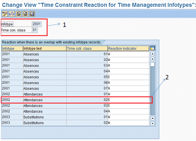196x141 pixels.
Task: Edit reaction indicator W of Substitutions class 02
Action: (128, 123)
